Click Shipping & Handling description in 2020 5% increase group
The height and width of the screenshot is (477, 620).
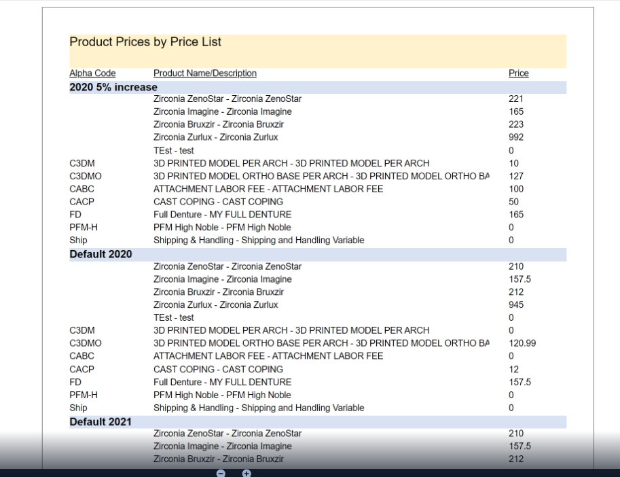[x=259, y=241]
